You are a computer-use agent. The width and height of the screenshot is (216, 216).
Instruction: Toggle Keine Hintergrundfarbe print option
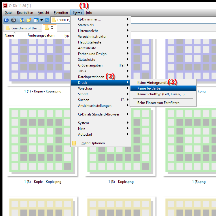click(x=163, y=83)
